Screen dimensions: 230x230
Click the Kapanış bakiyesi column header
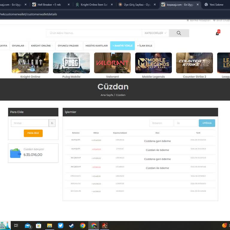pyautogui.click(x=120, y=133)
